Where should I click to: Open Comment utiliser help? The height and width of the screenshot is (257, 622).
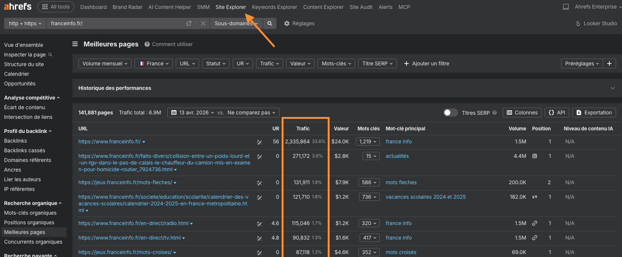pos(169,44)
